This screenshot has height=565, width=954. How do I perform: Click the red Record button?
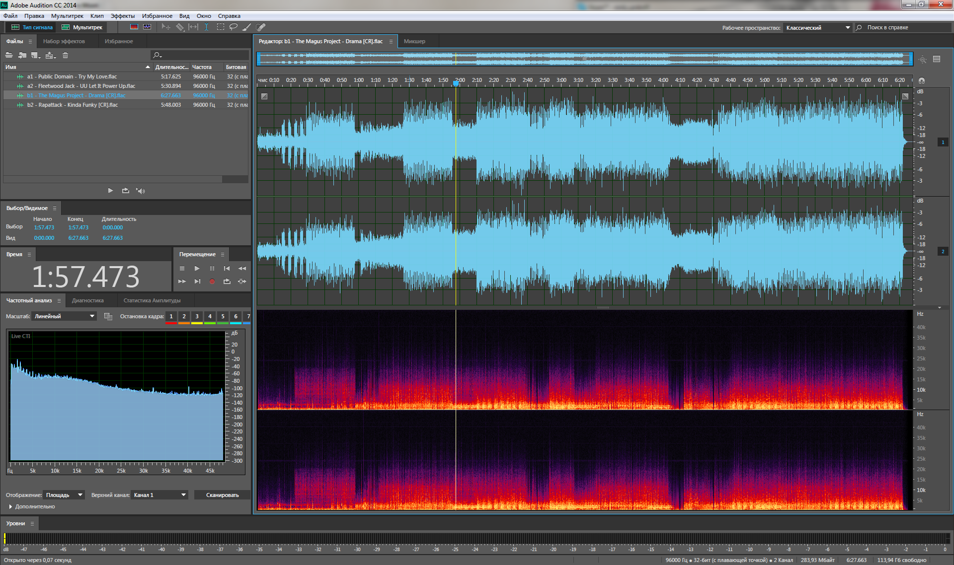(x=212, y=282)
